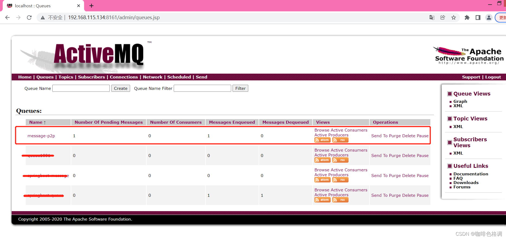Open atom feed in last queue row
The height and width of the screenshot is (239, 506).
tap(322, 200)
